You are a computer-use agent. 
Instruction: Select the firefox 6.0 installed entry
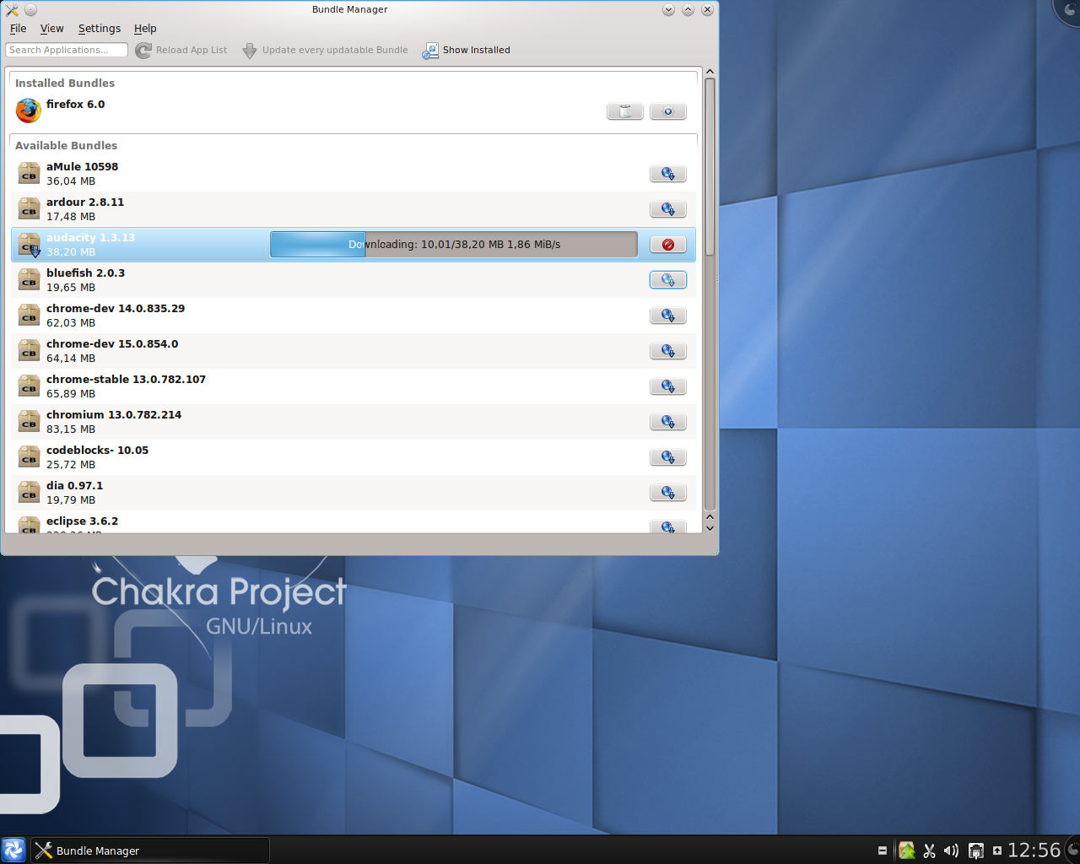tap(354, 111)
